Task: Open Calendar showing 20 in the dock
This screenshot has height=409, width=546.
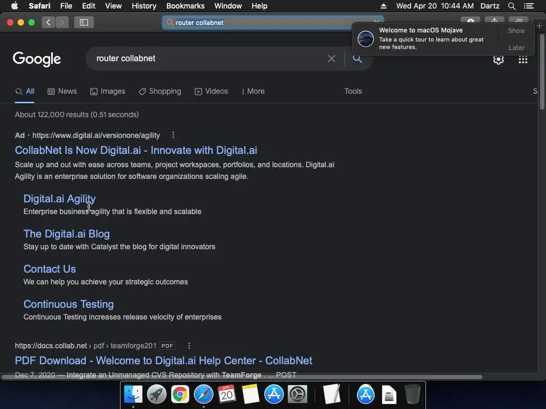Action: click(x=227, y=395)
